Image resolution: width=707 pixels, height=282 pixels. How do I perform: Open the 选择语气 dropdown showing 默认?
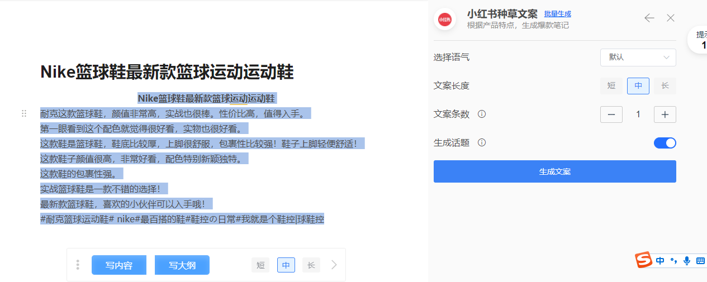click(x=638, y=57)
